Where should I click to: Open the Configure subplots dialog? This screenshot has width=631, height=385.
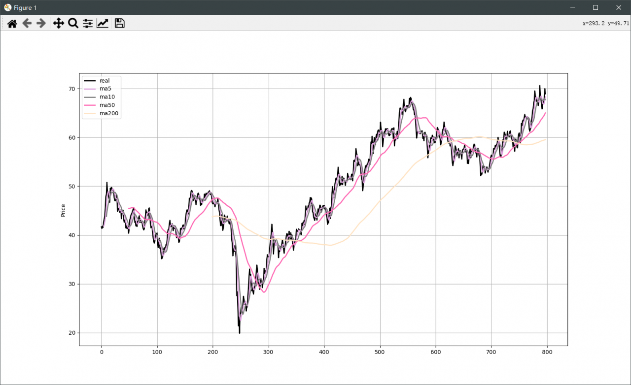tap(88, 23)
